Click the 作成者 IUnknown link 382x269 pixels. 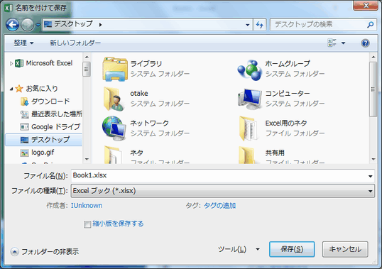[87, 206]
